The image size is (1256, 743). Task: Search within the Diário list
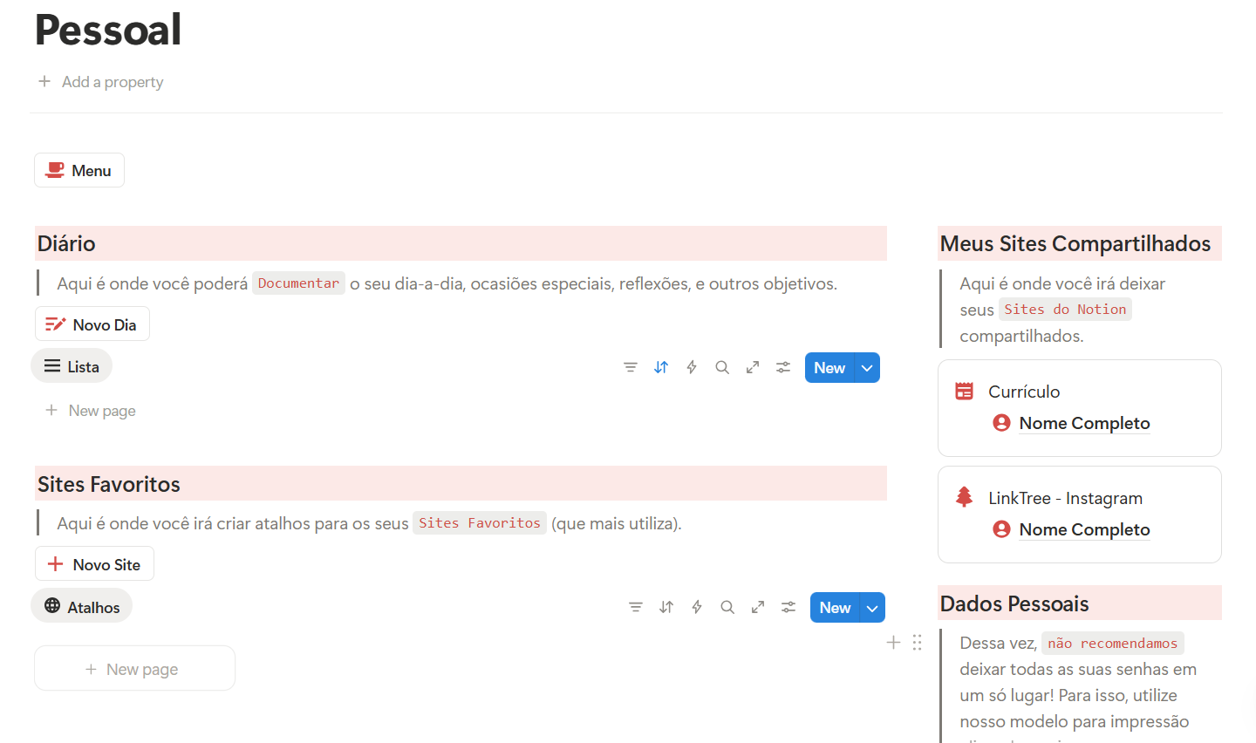(722, 367)
